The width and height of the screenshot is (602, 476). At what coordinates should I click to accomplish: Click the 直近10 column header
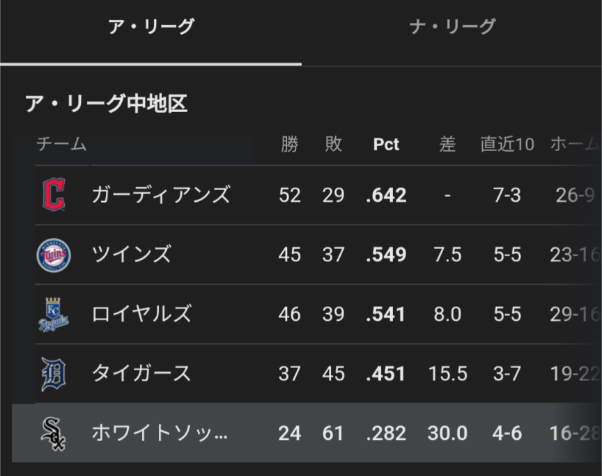pos(507,144)
